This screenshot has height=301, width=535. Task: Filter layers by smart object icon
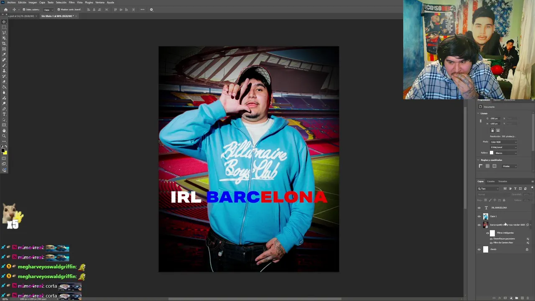pyautogui.click(x=525, y=189)
